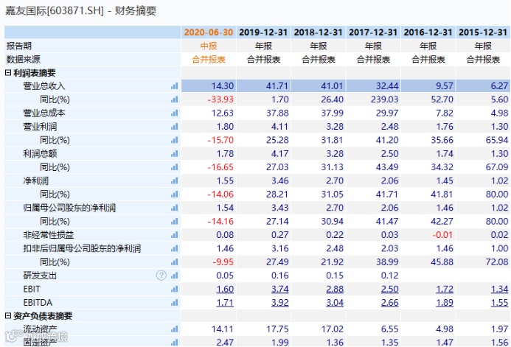
Task: Open EBIT value 1.72 link
Action: pos(445,289)
